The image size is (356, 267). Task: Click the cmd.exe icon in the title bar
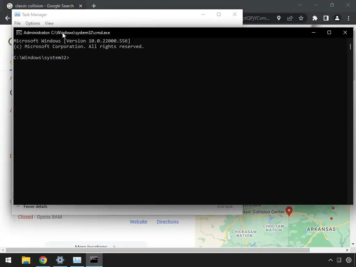(19, 33)
